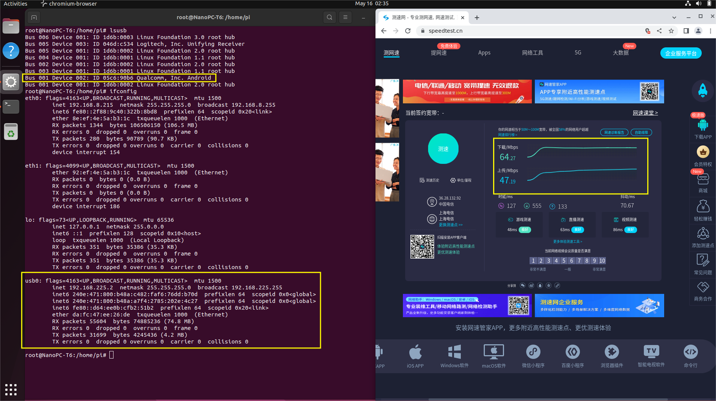Rate the video conference quality as 3
The image size is (716, 401).
[548, 261]
